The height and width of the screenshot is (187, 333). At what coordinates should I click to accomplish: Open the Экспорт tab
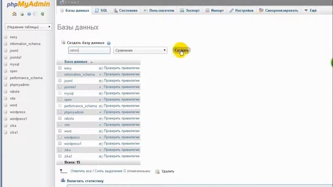[190, 10]
